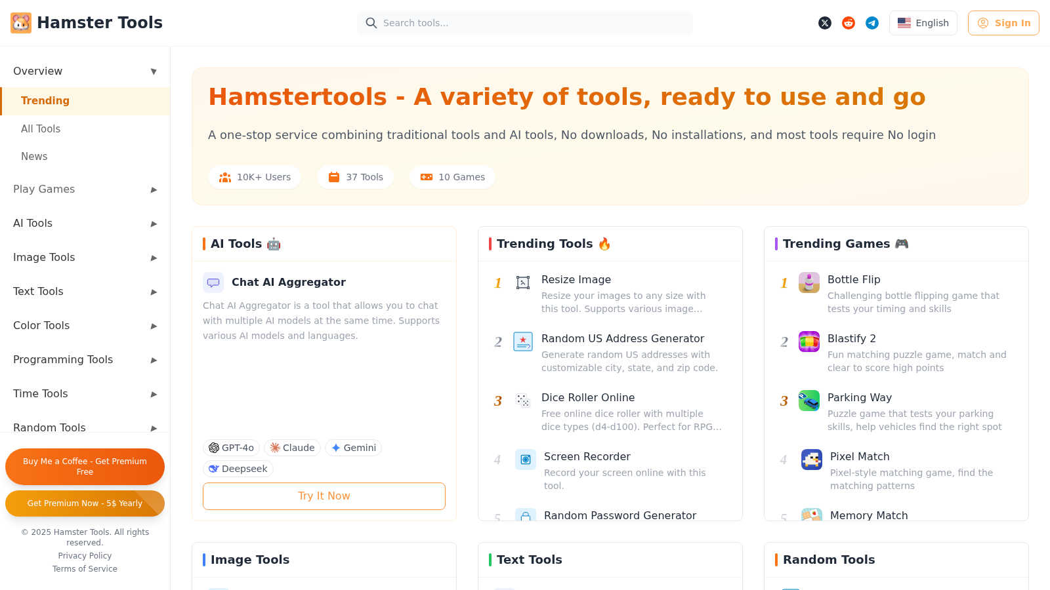The width and height of the screenshot is (1050, 590).
Task: Click the magnifier icon in search bar
Action: pos(371,23)
